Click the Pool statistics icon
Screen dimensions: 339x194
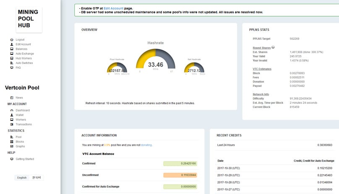[x=12, y=137]
